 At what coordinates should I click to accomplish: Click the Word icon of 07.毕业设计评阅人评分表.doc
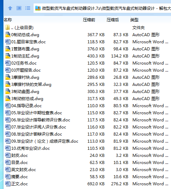(x=8, y=127)
